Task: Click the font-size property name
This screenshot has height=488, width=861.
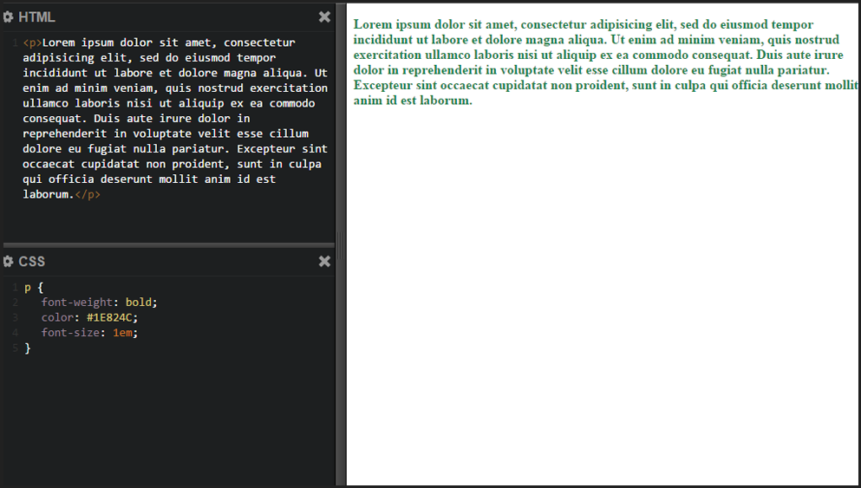Action: (x=71, y=333)
